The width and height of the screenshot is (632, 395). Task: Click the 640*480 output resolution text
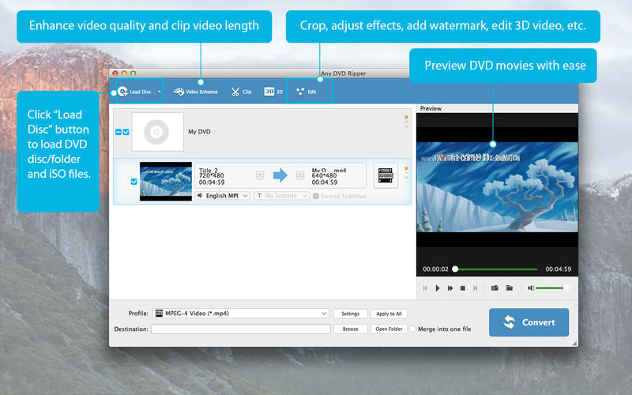[x=324, y=175]
